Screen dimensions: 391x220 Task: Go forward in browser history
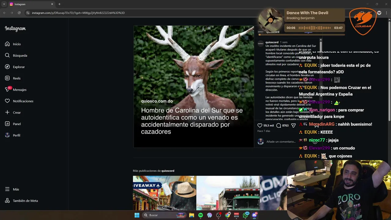[x=12, y=13]
